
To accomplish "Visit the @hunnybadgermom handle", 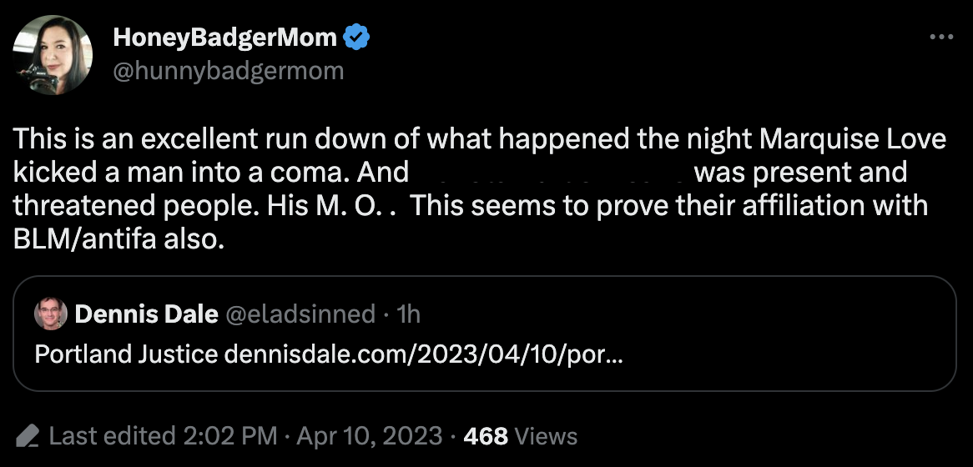I will [x=228, y=70].
